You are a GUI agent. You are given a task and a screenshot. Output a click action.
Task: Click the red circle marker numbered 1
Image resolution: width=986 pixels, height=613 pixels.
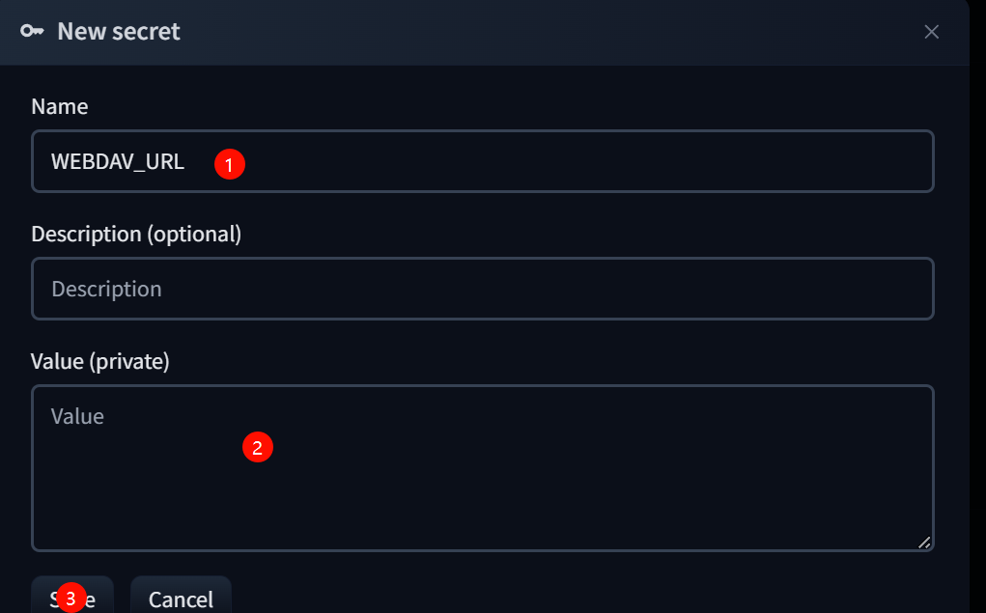pyautogui.click(x=230, y=164)
